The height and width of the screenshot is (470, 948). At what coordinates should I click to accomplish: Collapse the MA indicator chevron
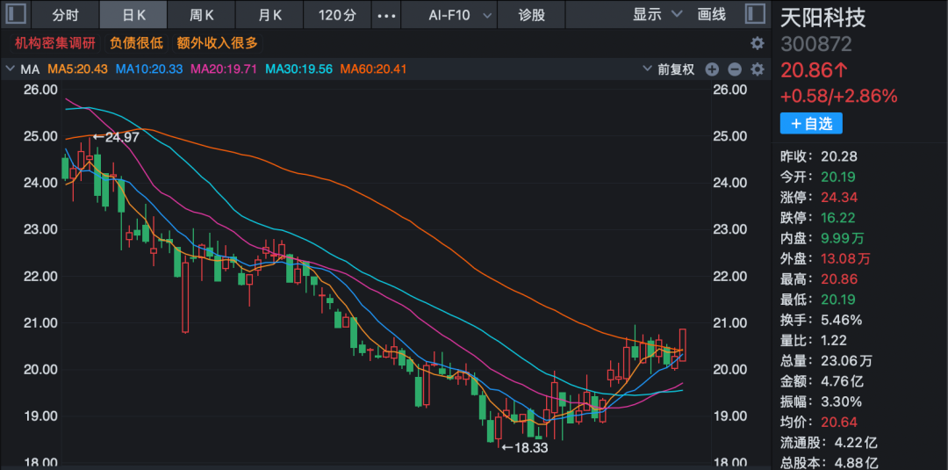coord(11,69)
